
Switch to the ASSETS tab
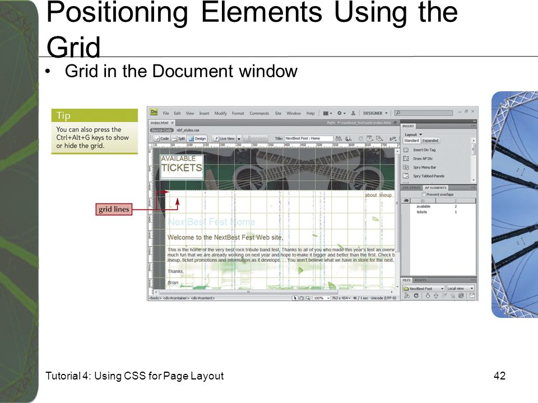click(420, 280)
